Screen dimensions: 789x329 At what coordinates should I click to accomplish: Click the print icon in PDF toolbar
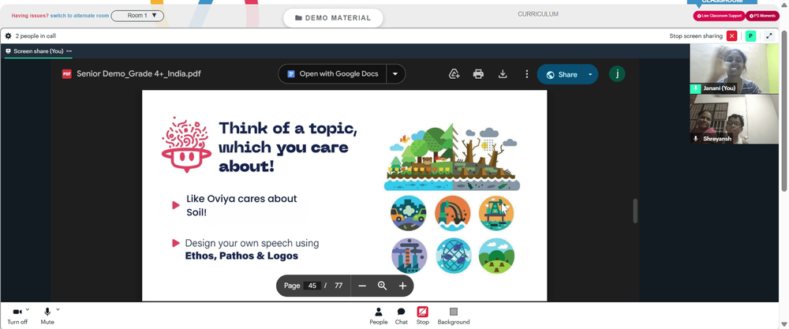pos(478,74)
